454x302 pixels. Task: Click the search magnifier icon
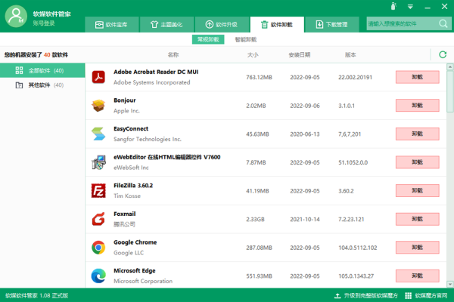click(x=442, y=24)
